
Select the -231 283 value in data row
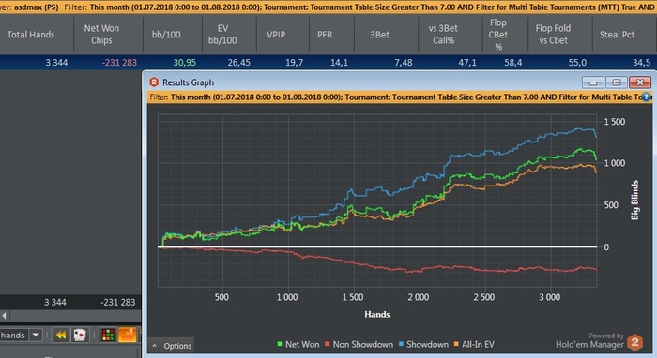click(119, 63)
